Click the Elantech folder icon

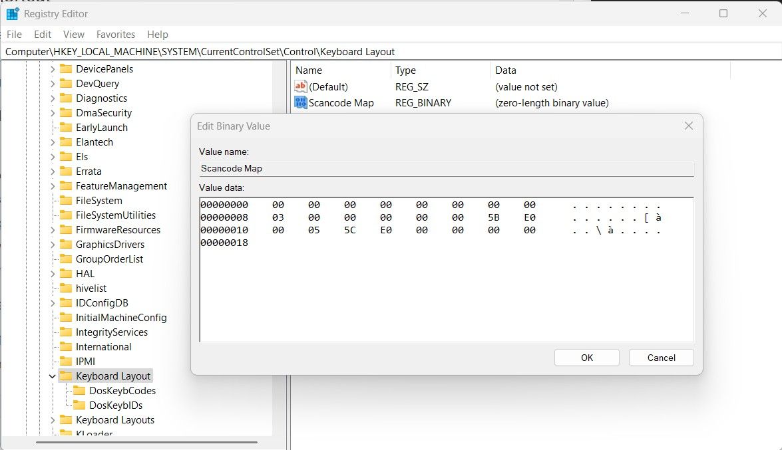click(x=66, y=142)
